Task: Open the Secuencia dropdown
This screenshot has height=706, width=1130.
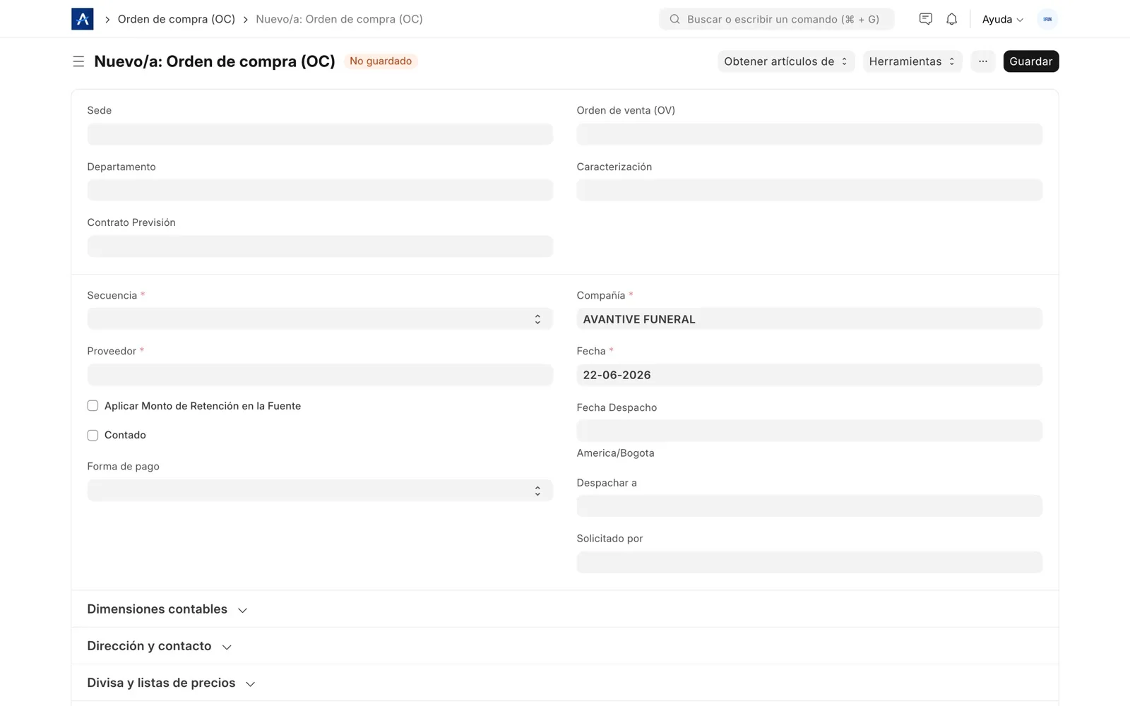Action: [x=320, y=319]
